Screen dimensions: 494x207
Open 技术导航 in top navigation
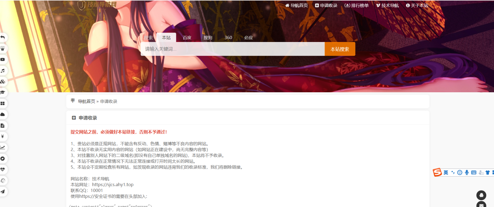pyautogui.click(x=387, y=5)
